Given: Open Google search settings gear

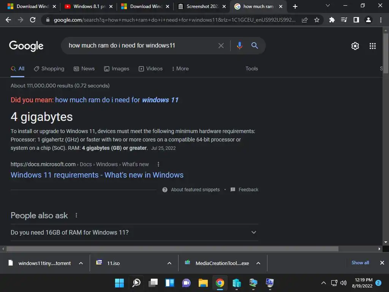Looking at the screenshot, I should [355, 46].
